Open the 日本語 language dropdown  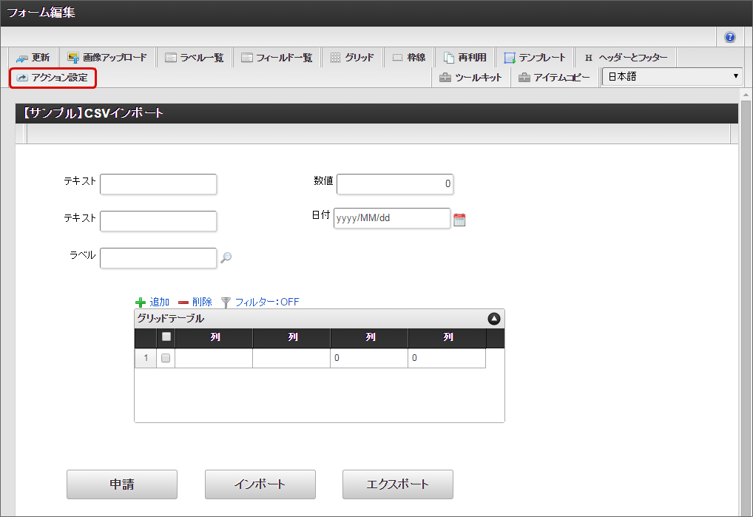click(x=672, y=76)
